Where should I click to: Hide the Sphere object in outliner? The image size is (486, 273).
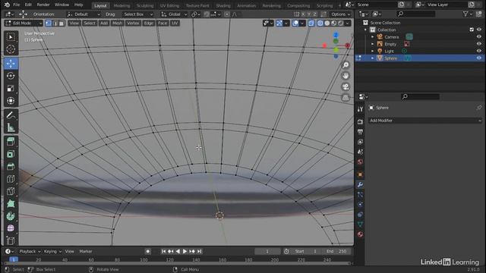(478, 58)
